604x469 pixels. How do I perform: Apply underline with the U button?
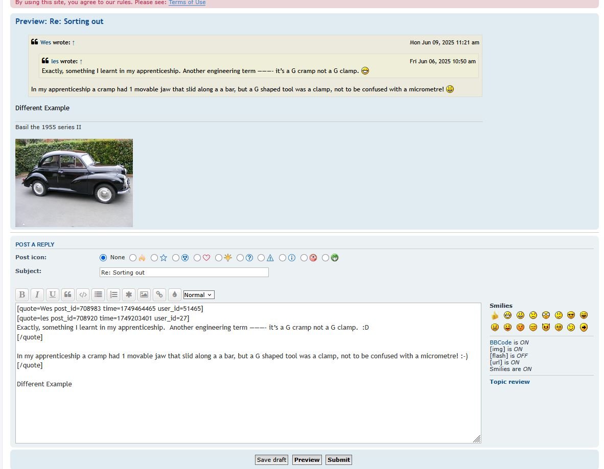tap(53, 294)
